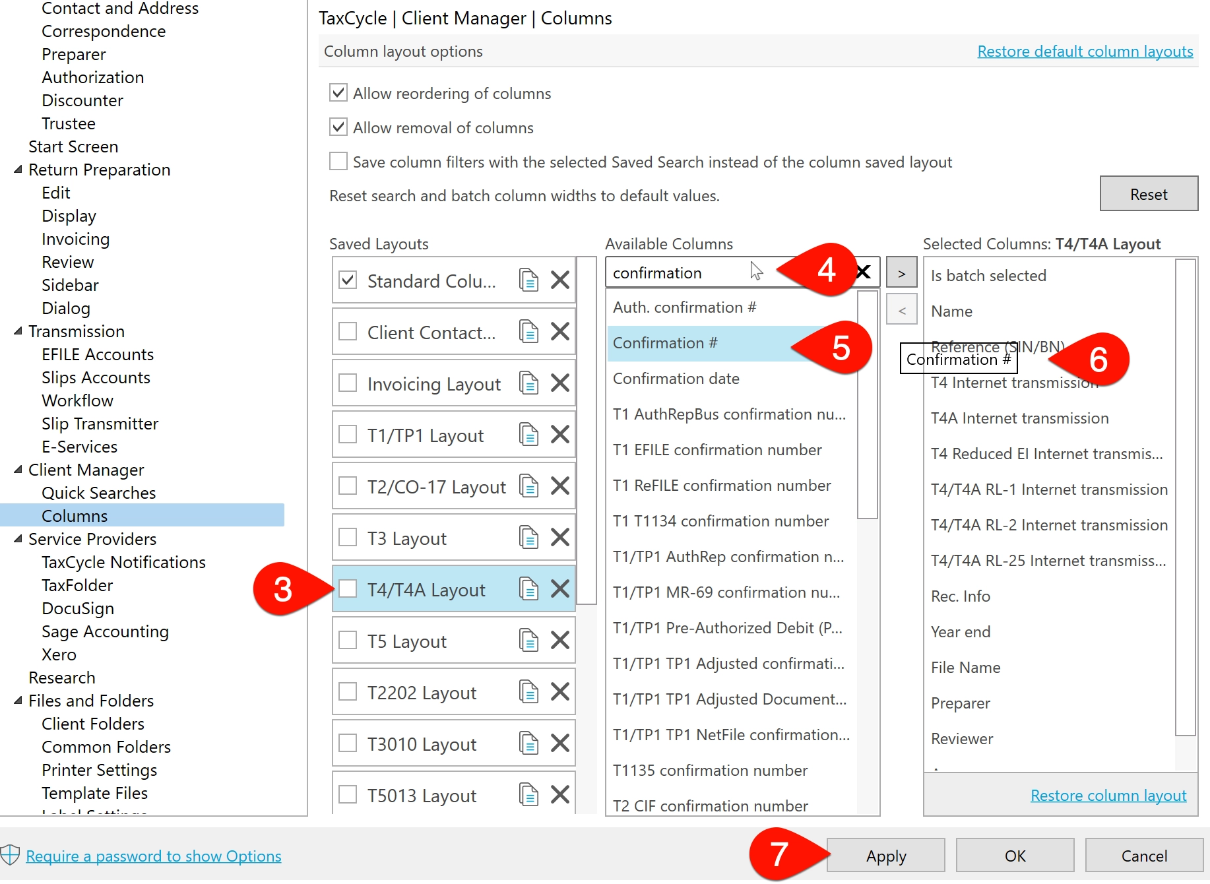Image resolution: width=1210 pixels, height=884 pixels.
Task: Check the T4/T4A Layout checkbox
Action: pyautogui.click(x=348, y=588)
